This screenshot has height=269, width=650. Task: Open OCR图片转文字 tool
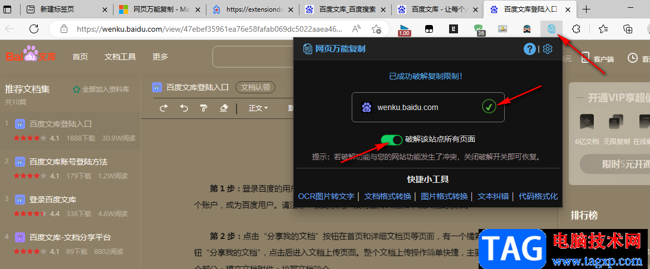(x=326, y=197)
